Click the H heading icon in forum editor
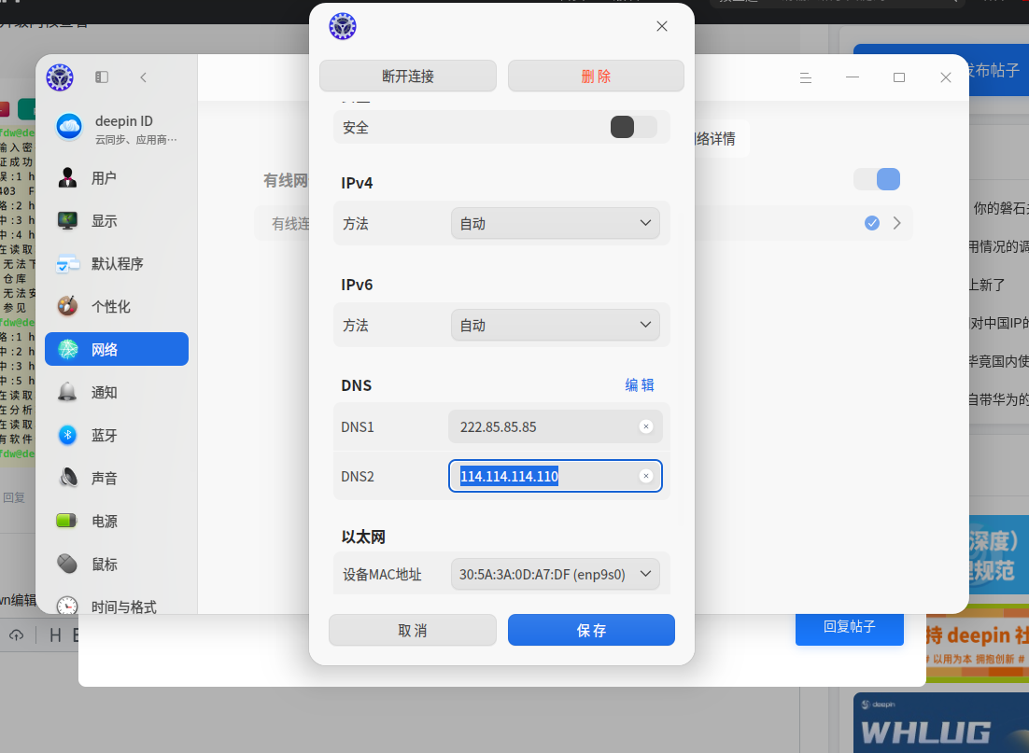This screenshot has height=753, width=1029. tap(56, 634)
